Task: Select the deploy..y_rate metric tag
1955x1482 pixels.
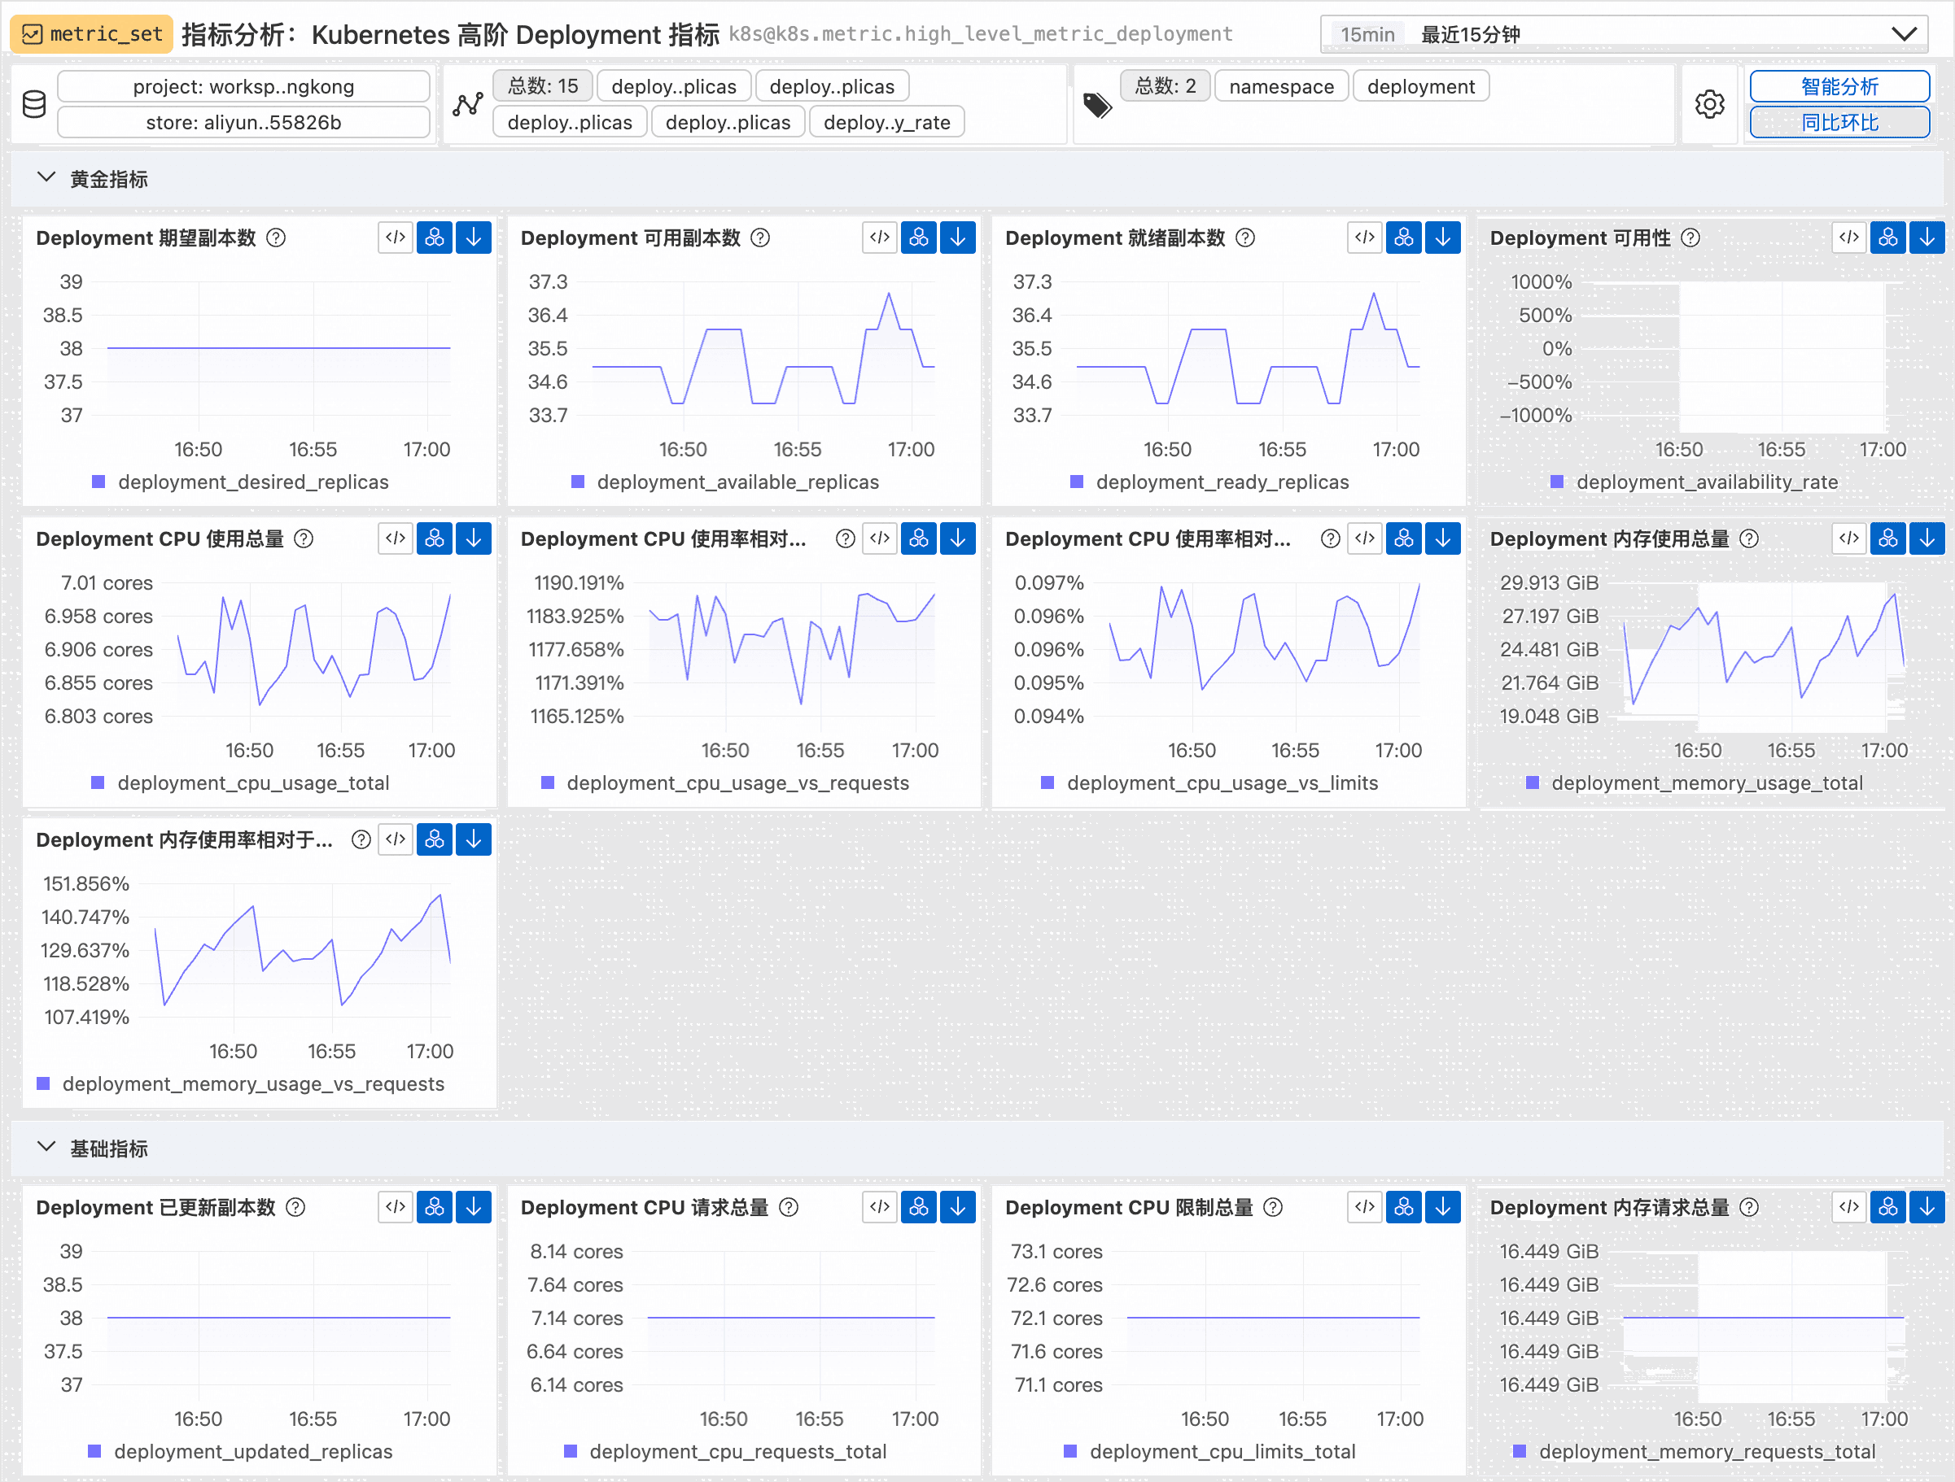Action: click(886, 123)
